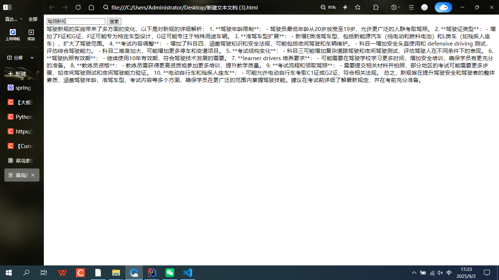The height and width of the screenshot is (280, 499).
Task: Expand the 分屏 chevron dropdown
Action: pyautogui.click(x=32, y=58)
